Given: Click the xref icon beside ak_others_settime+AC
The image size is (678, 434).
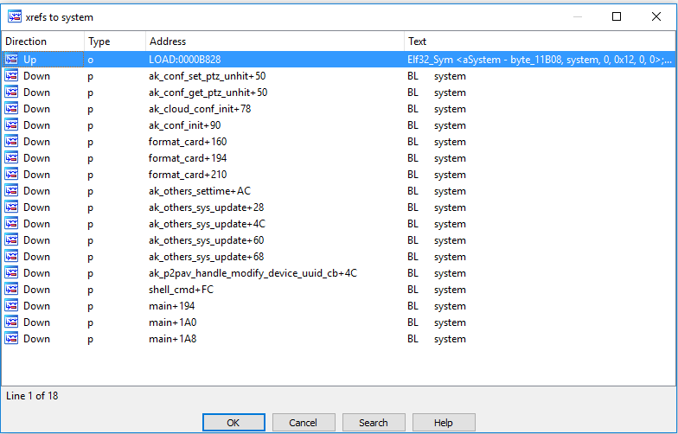Looking at the screenshot, I should tap(12, 190).
